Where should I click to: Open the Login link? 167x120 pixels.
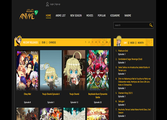[x=52, y=4]
